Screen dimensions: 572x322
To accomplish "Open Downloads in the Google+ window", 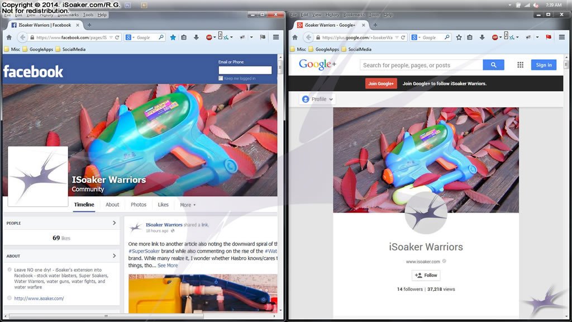I will coord(482,37).
